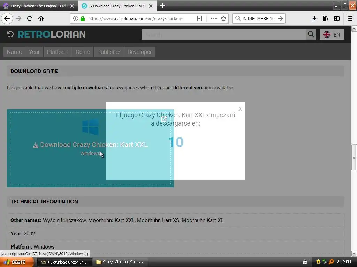Viewport: 357px width, 267px height.
Task: Click the green secure padlock icon
Action: pyautogui.click(x=83, y=18)
